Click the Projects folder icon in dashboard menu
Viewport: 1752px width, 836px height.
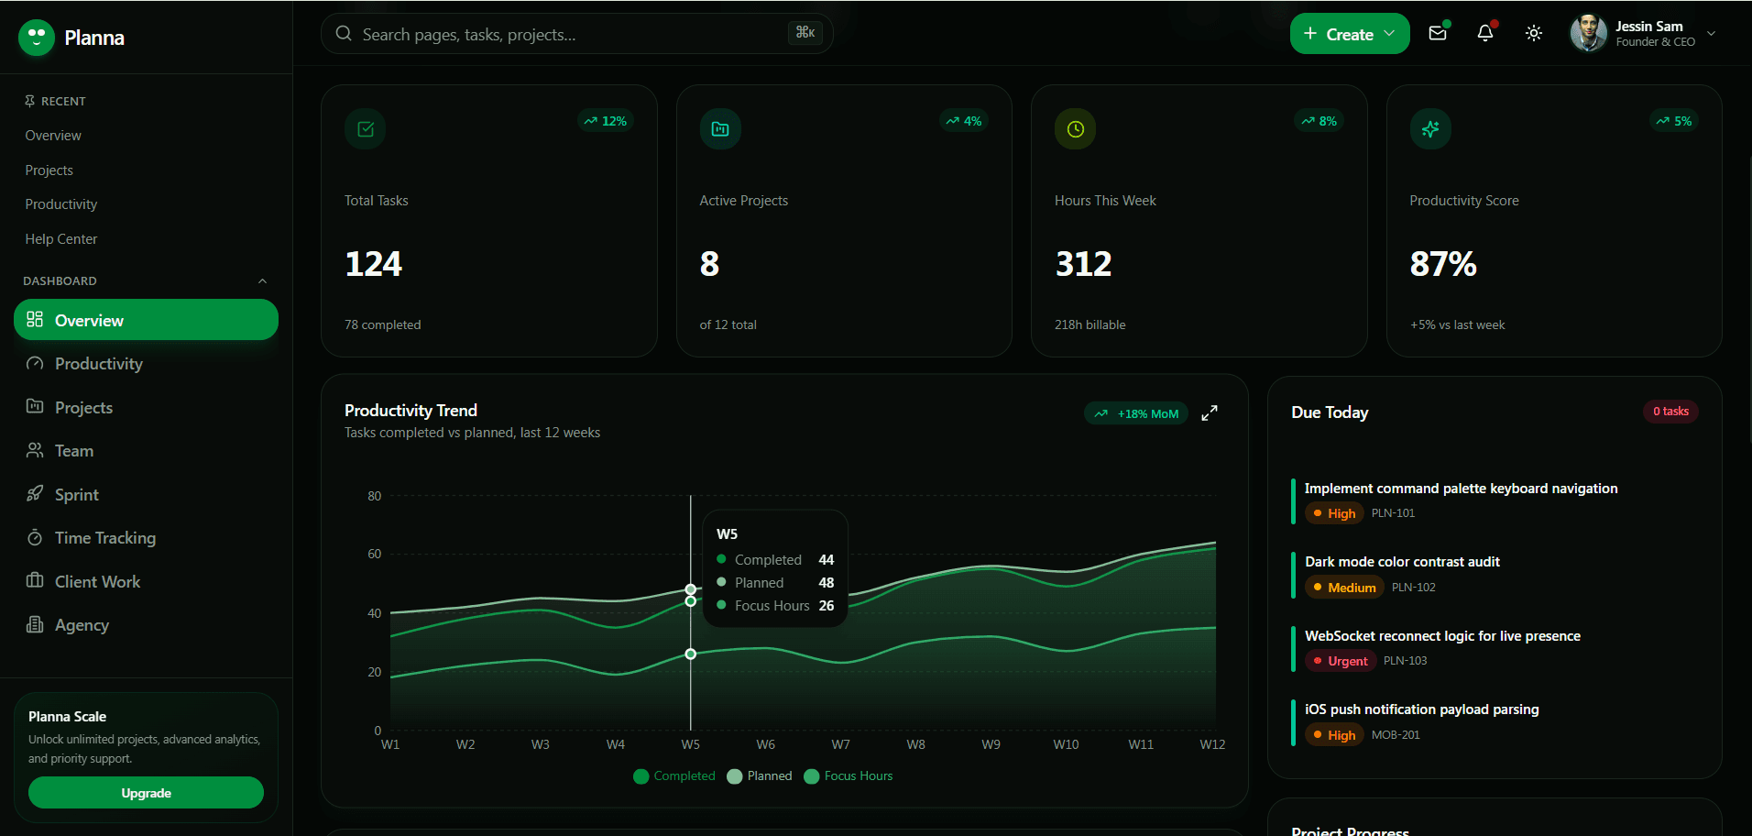(35, 407)
